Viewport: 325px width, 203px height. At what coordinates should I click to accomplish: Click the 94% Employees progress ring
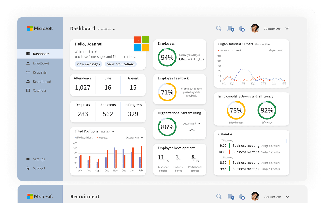click(x=167, y=57)
